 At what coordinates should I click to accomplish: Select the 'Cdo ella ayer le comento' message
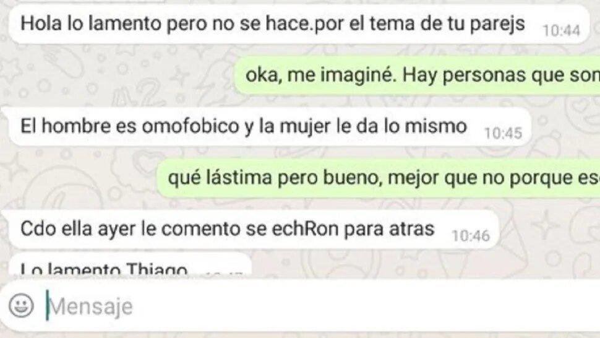point(254,229)
